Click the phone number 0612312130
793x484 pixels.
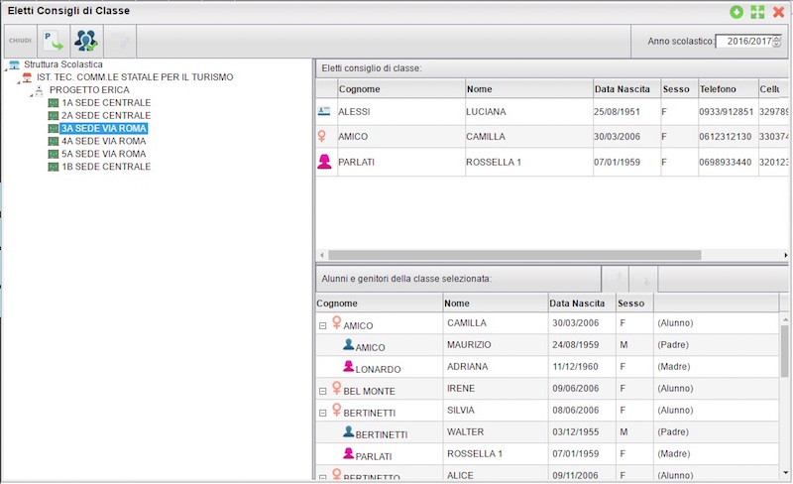tap(726, 136)
